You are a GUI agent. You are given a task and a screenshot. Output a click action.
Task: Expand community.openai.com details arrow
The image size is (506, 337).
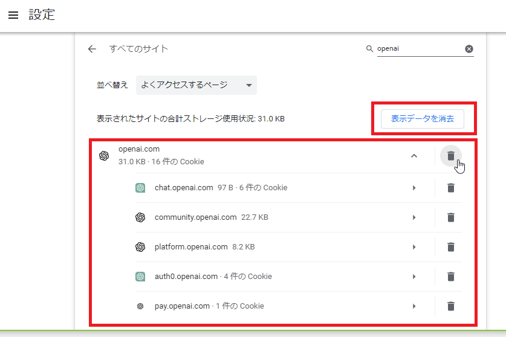pos(414,217)
